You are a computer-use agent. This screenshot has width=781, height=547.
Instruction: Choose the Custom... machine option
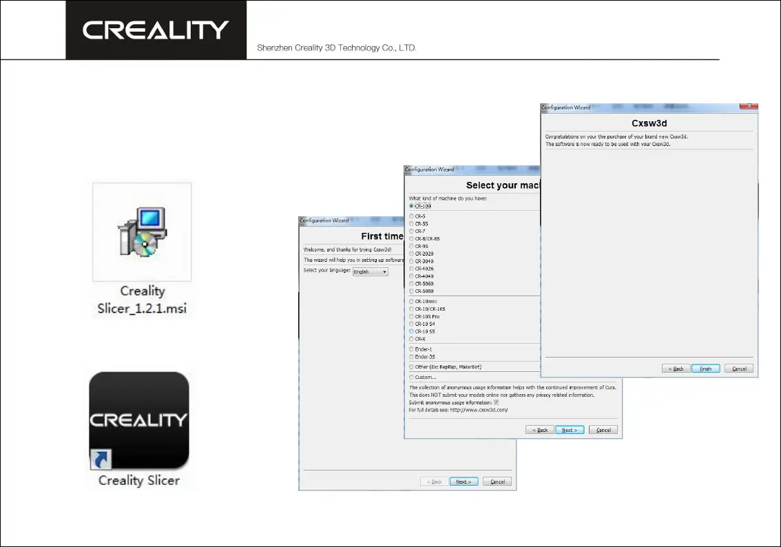[411, 377]
